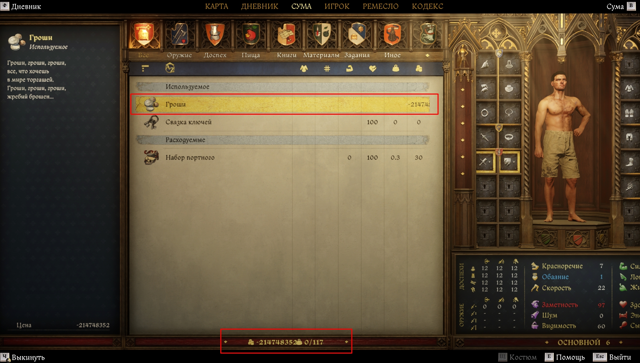Sort inventory by weight column icon
The image size is (640, 363).
tap(395, 69)
